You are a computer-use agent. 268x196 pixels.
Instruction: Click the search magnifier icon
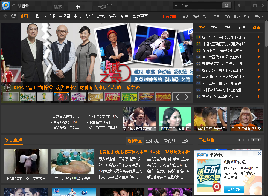[227, 5]
